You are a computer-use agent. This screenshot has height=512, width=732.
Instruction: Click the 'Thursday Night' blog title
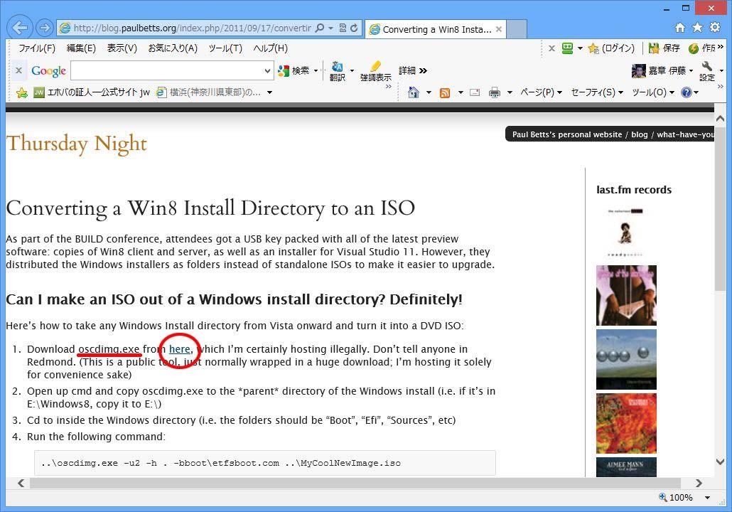(76, 144)
